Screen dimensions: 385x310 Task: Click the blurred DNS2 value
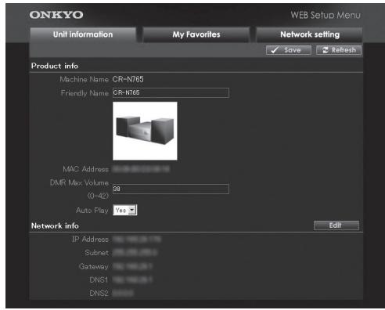[123, 294]
